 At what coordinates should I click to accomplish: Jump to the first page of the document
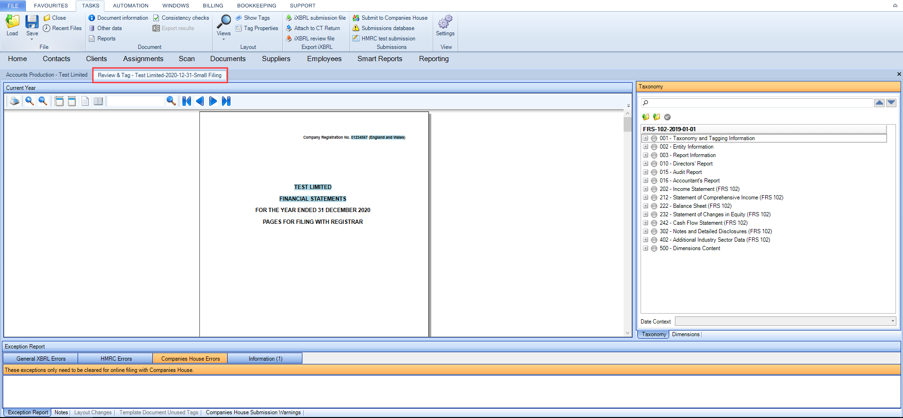tap(187, 101)
